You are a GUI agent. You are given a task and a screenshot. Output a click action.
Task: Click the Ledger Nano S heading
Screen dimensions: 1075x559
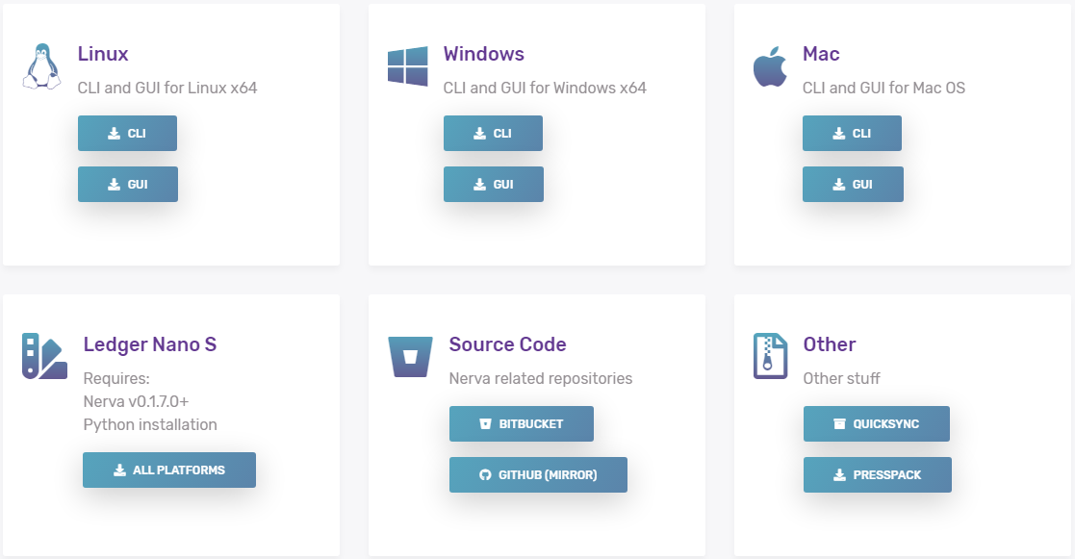[149, 343]
